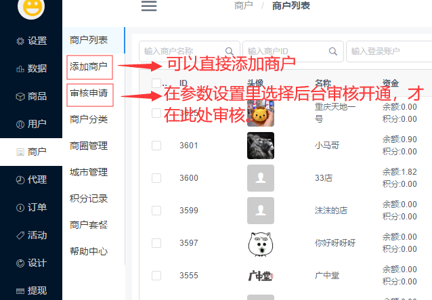Screen dimensions: 432x300
Task: Click the hamburger menu collapse icon
Action: pyautogui.click(x=149, y=6)
